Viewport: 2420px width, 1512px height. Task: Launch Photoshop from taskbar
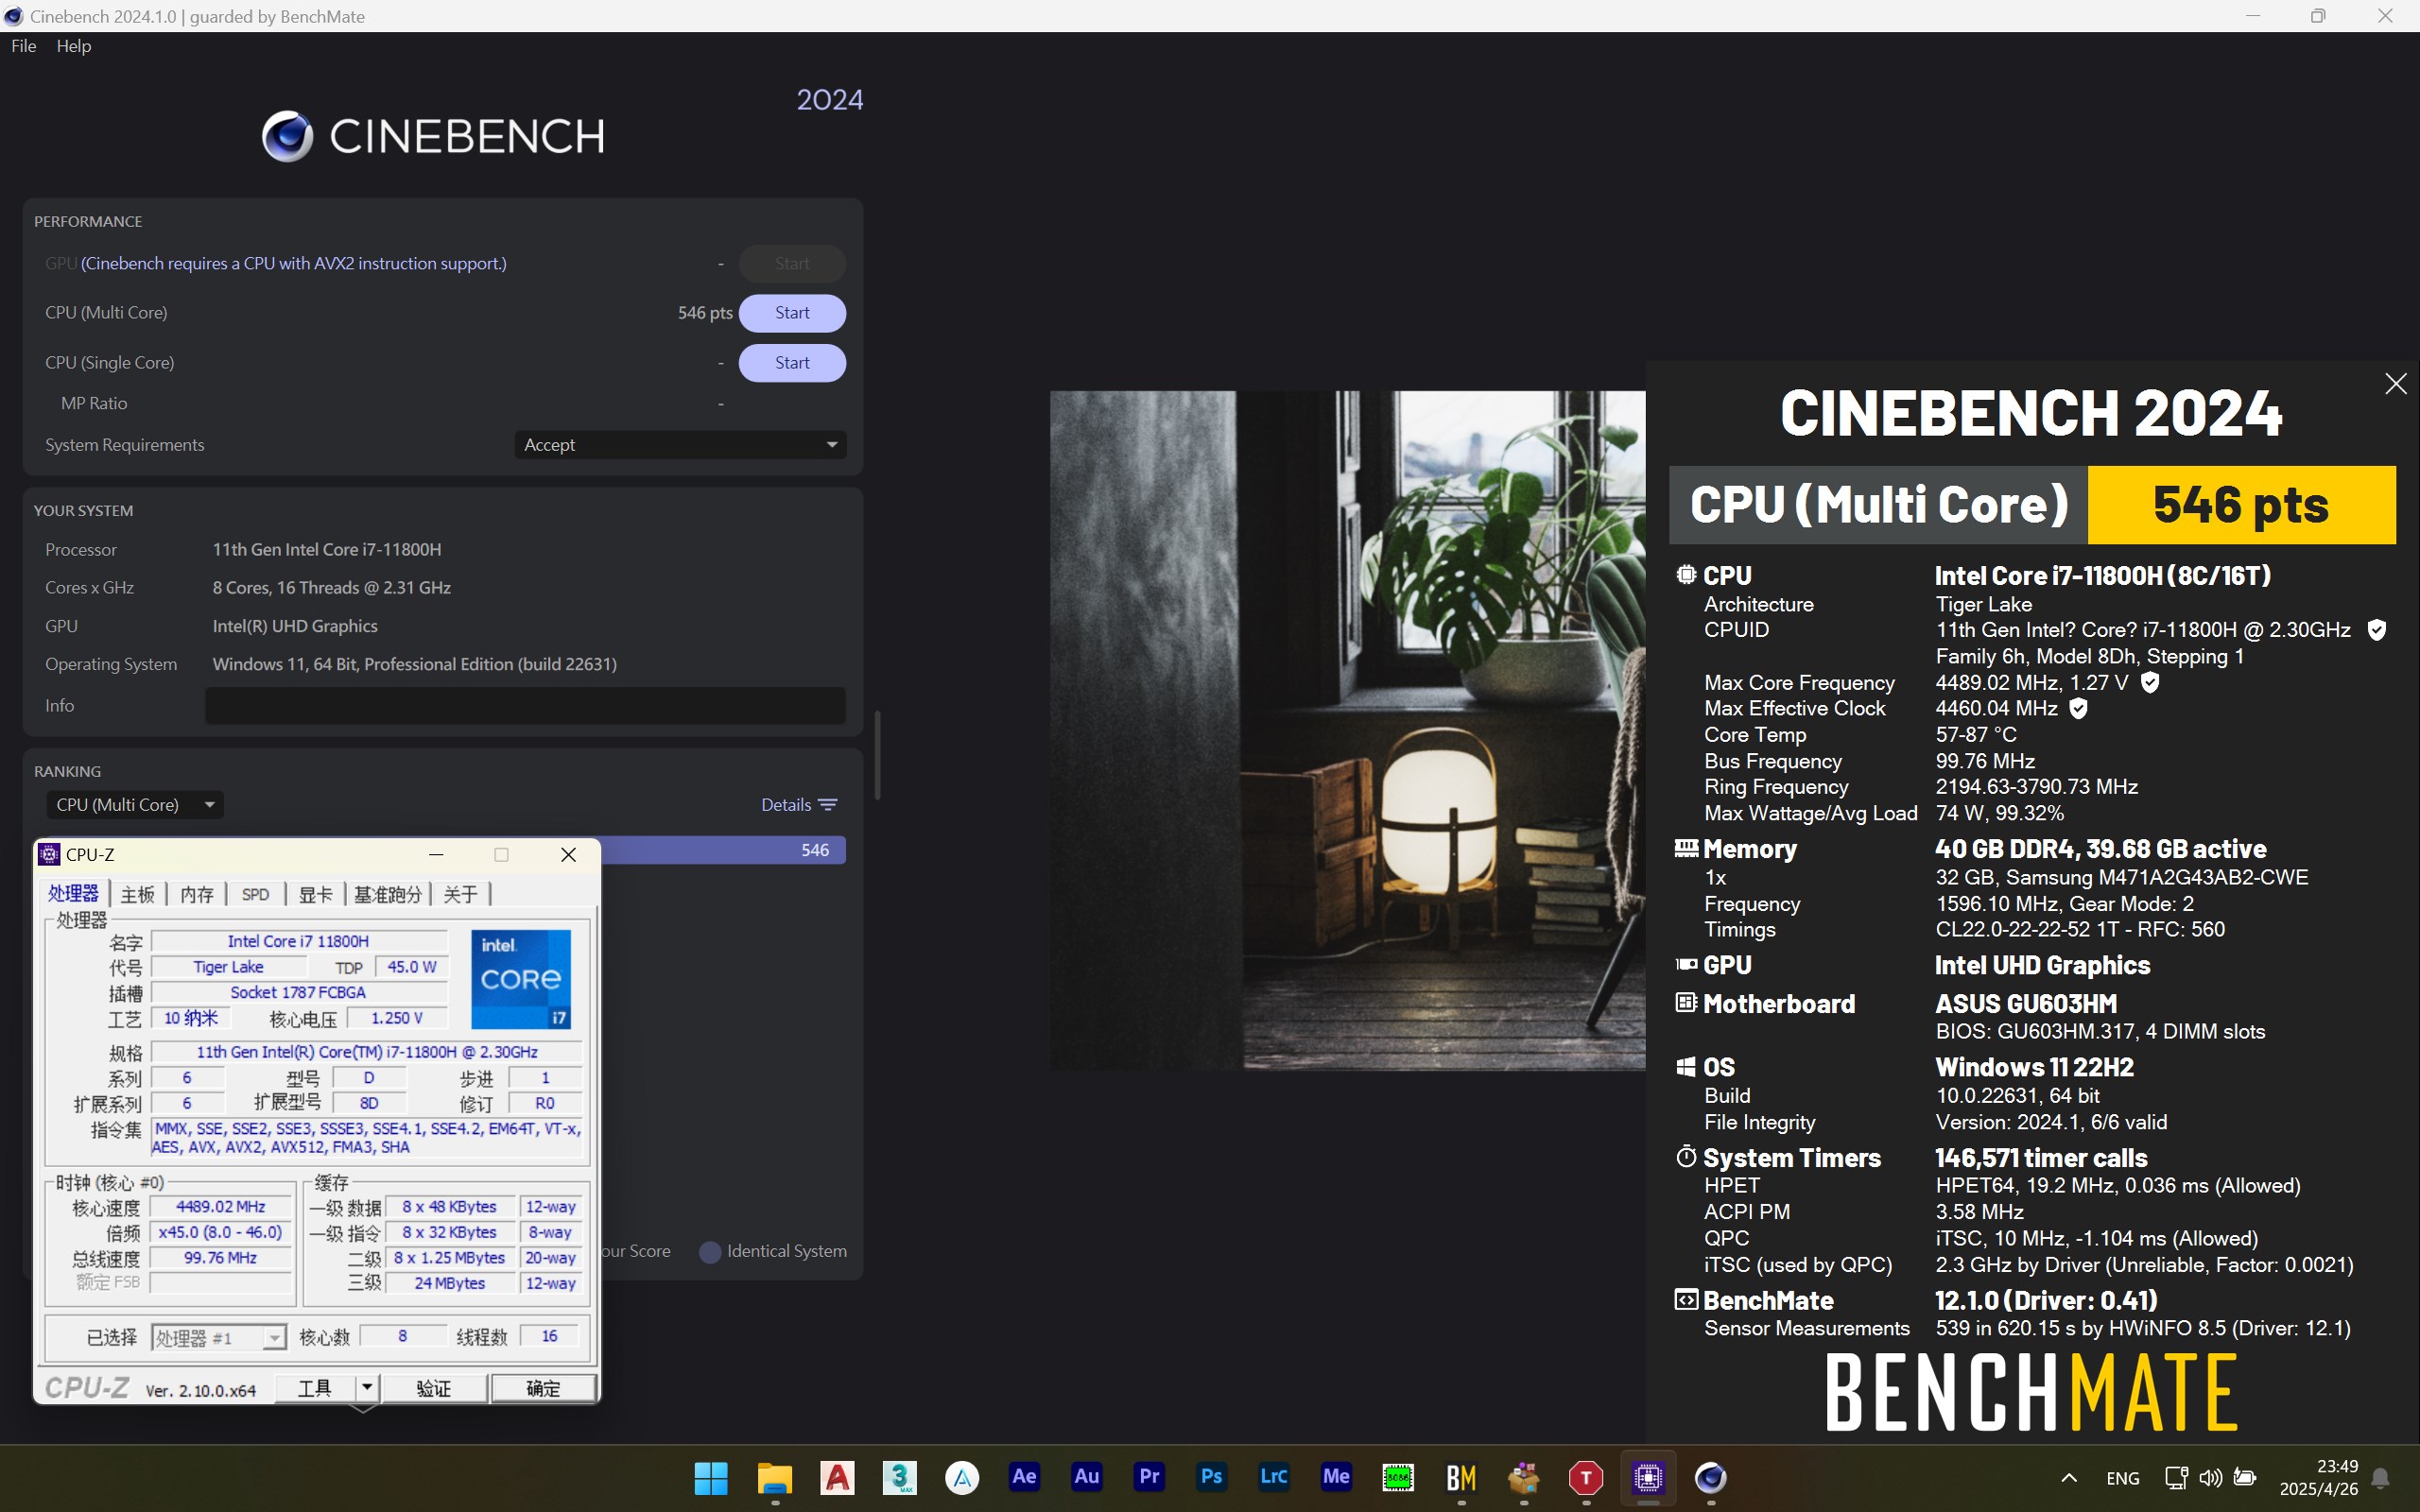click(1211, 1477)
